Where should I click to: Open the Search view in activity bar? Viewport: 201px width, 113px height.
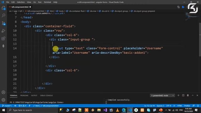pyautogui.click(x=3, y=15)
